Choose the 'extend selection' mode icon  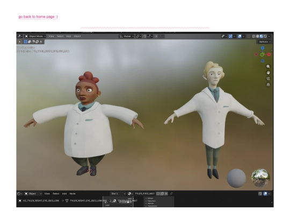pos(30,41)
